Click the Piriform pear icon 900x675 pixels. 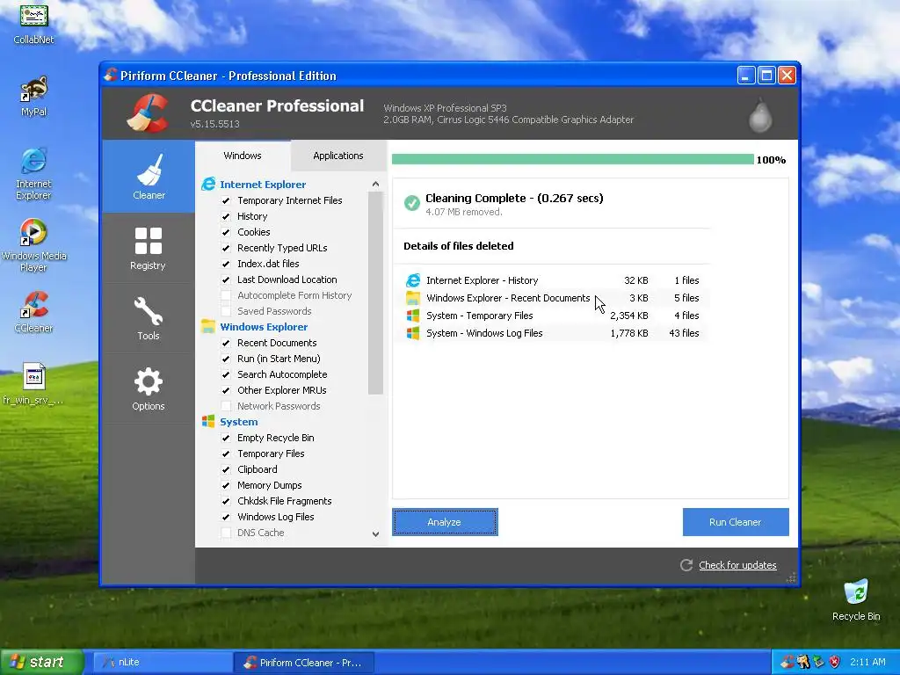tap(760, 116)
